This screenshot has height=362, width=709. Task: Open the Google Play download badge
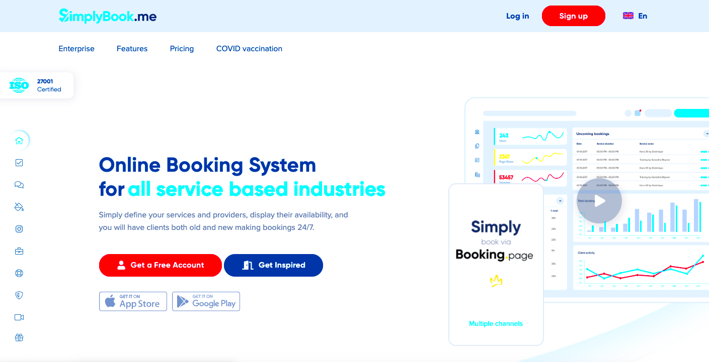pos(206,301)
